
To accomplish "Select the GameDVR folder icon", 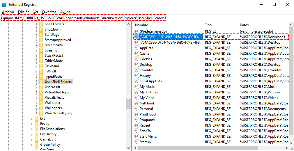I will 36,140.
